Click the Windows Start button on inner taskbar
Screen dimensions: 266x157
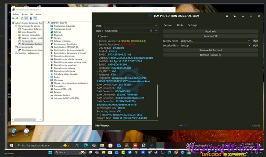12,145
